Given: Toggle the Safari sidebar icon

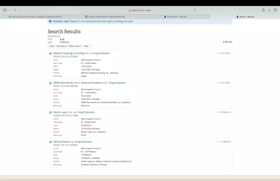Looking at the screenshot, I should click(x=5, y=10).
